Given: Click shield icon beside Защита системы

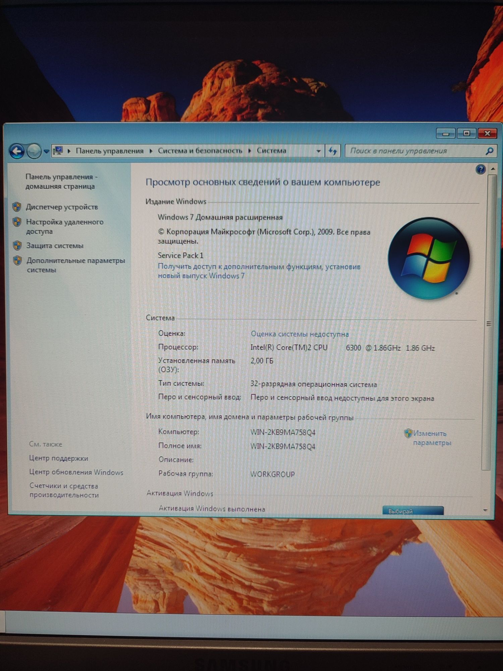Looking at the screenshot, I should click(17, 246).
